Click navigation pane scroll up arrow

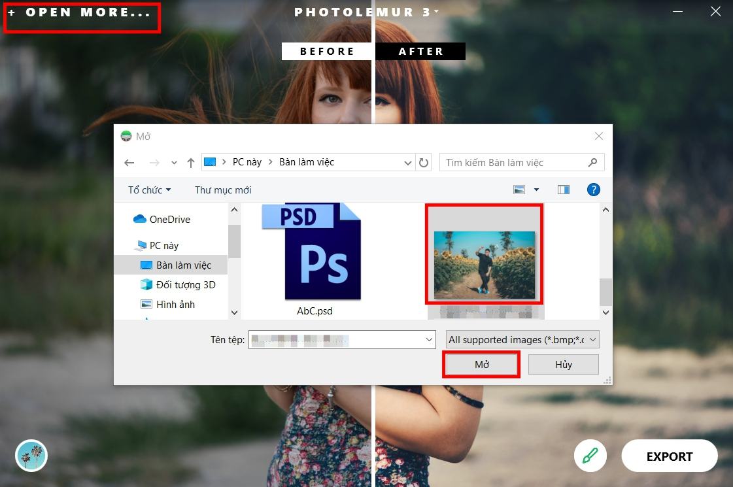(234, 209)
